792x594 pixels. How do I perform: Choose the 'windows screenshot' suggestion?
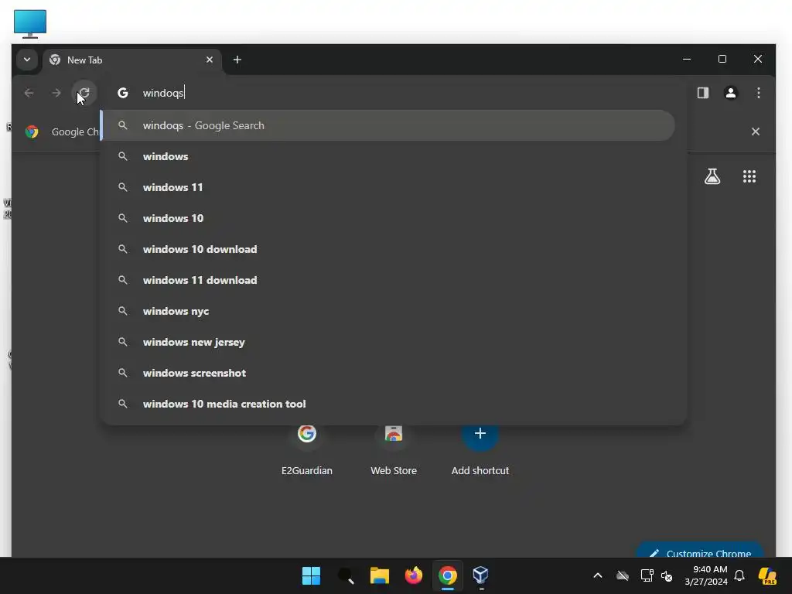point(388,373)
